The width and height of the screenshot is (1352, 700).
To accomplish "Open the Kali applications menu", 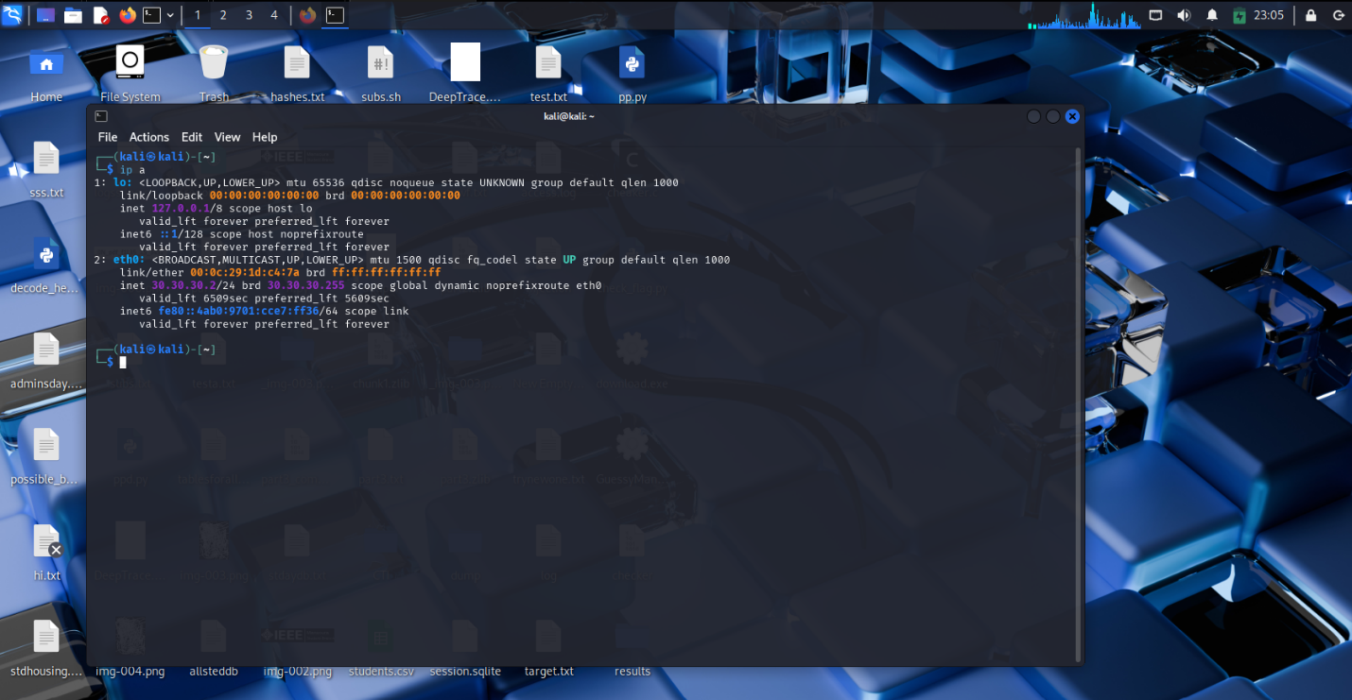I will tap(12, 15).
